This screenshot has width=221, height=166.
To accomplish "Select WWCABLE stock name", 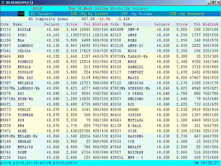I will 25,83.
